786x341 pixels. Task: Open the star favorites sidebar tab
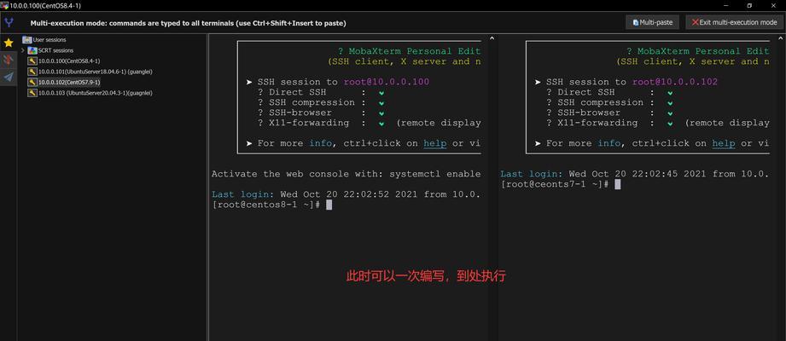pyautogui.click(x=9, y=43)
